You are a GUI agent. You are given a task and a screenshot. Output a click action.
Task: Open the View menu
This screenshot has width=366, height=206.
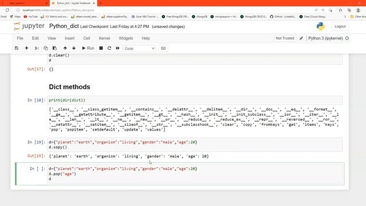(52, 38)
